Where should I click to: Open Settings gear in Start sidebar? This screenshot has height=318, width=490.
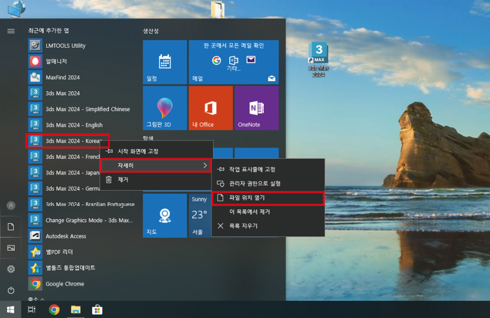pos(11,269)
